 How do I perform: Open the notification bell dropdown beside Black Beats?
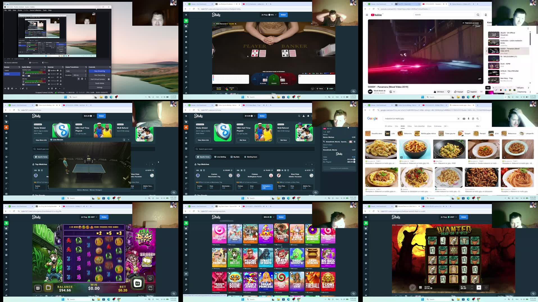[x=392, y=92]
